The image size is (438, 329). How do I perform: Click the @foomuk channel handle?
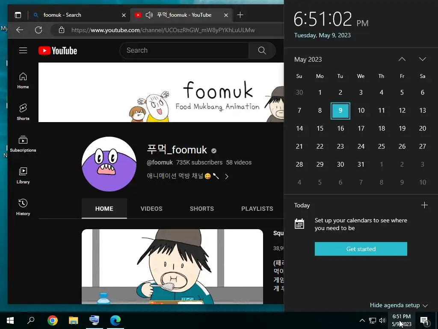(x=160, y=162)
